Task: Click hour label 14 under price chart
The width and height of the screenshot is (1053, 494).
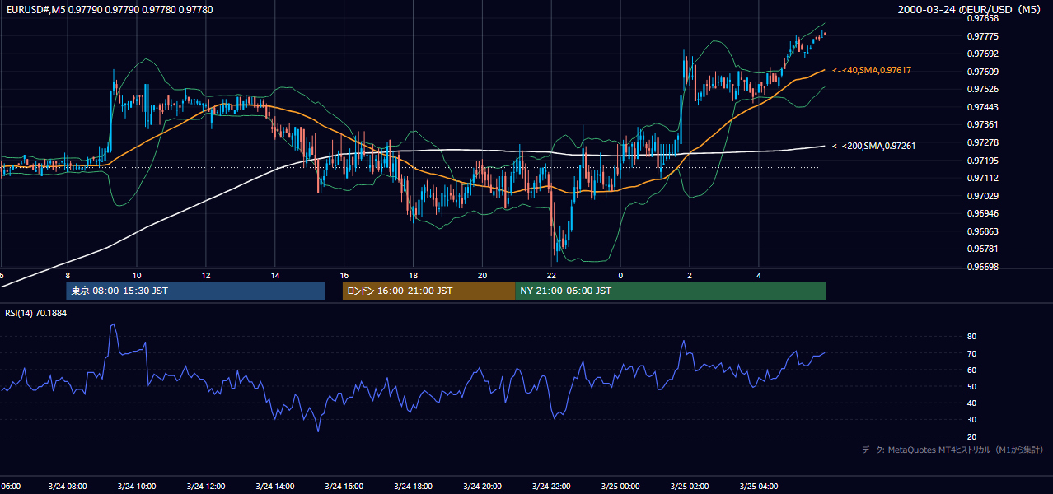Action: click(x=275, y=275)
